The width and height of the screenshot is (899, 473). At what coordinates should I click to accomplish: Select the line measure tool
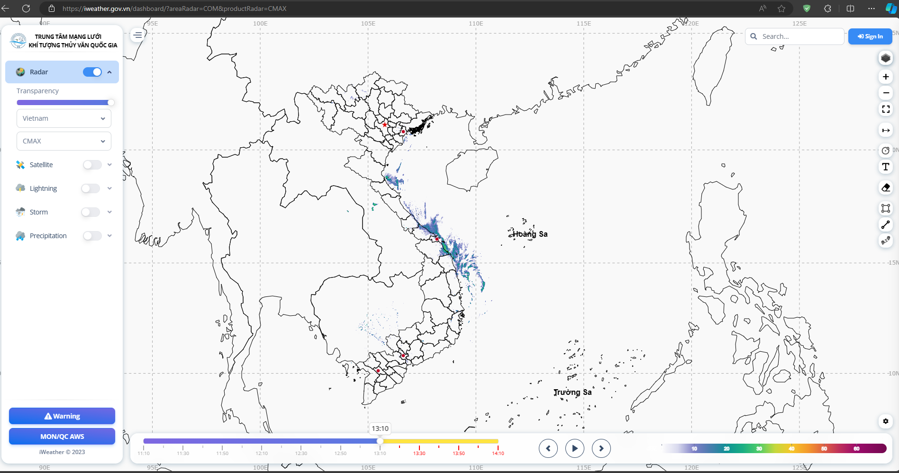[885, 225]
